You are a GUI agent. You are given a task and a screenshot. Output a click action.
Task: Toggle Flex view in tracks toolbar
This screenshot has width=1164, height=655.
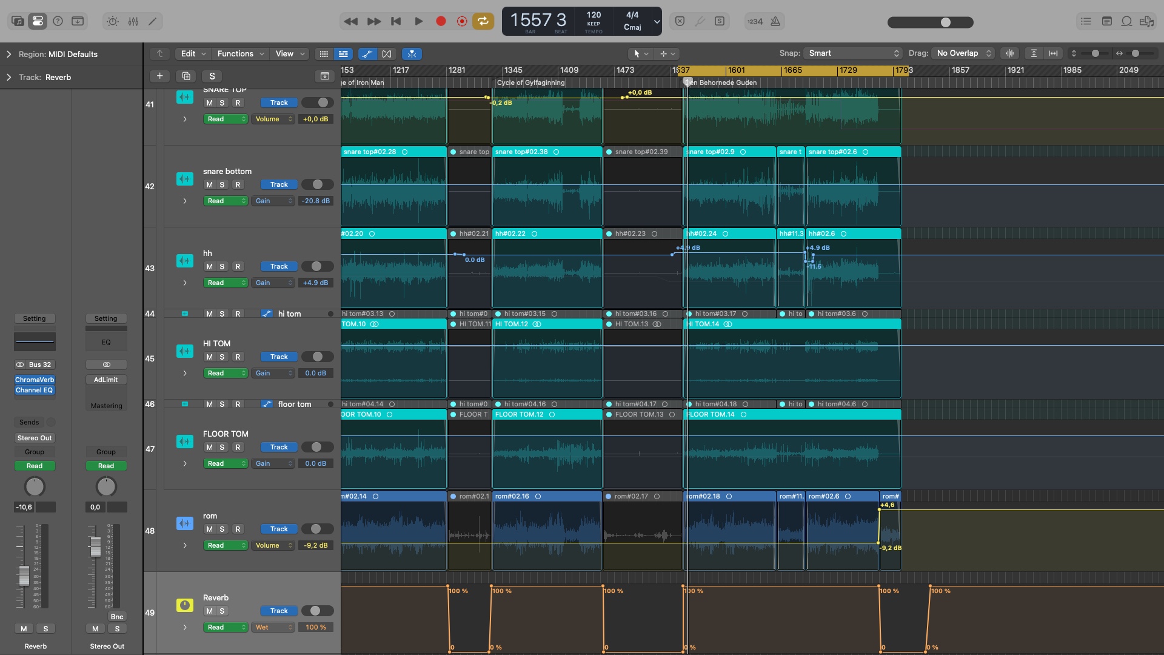[x=387, y=54]
